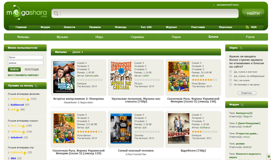
Task: Open ВОССТАНОВИТЬ ПАРОЛЬ? link
Action: coord(23,75)
